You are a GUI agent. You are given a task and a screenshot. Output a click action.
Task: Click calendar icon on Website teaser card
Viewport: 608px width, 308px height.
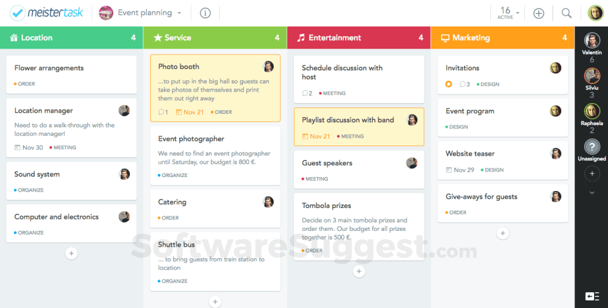tap(448, 169)
